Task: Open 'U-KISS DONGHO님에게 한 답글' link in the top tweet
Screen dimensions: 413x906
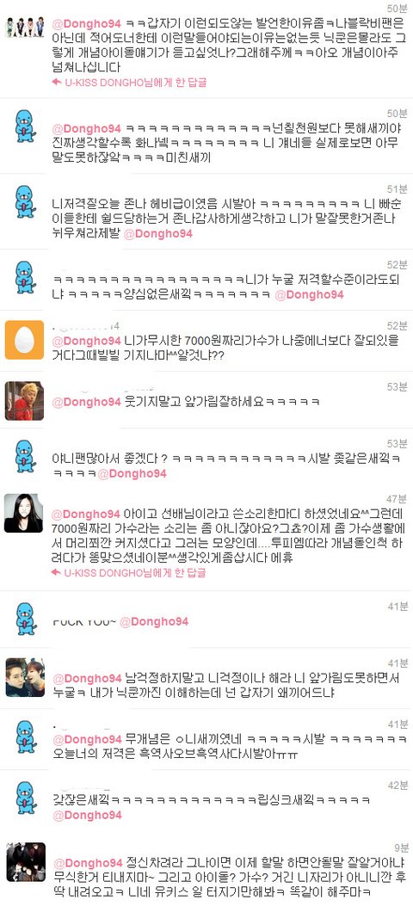Action: (x=135, y=82)
